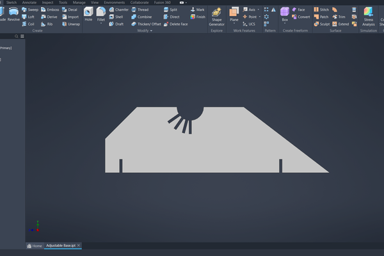Launch Stress Analysis simulation
384x256 pixels.
(x=369, y=17)
